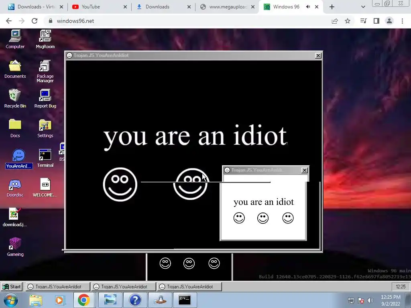The image size is (411, 308).
Task: Close the large black YouAreAnIdiot window
Action: coord(318,55)
